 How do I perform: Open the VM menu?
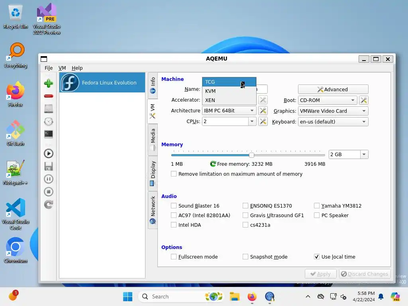click(x=62, y=68)
